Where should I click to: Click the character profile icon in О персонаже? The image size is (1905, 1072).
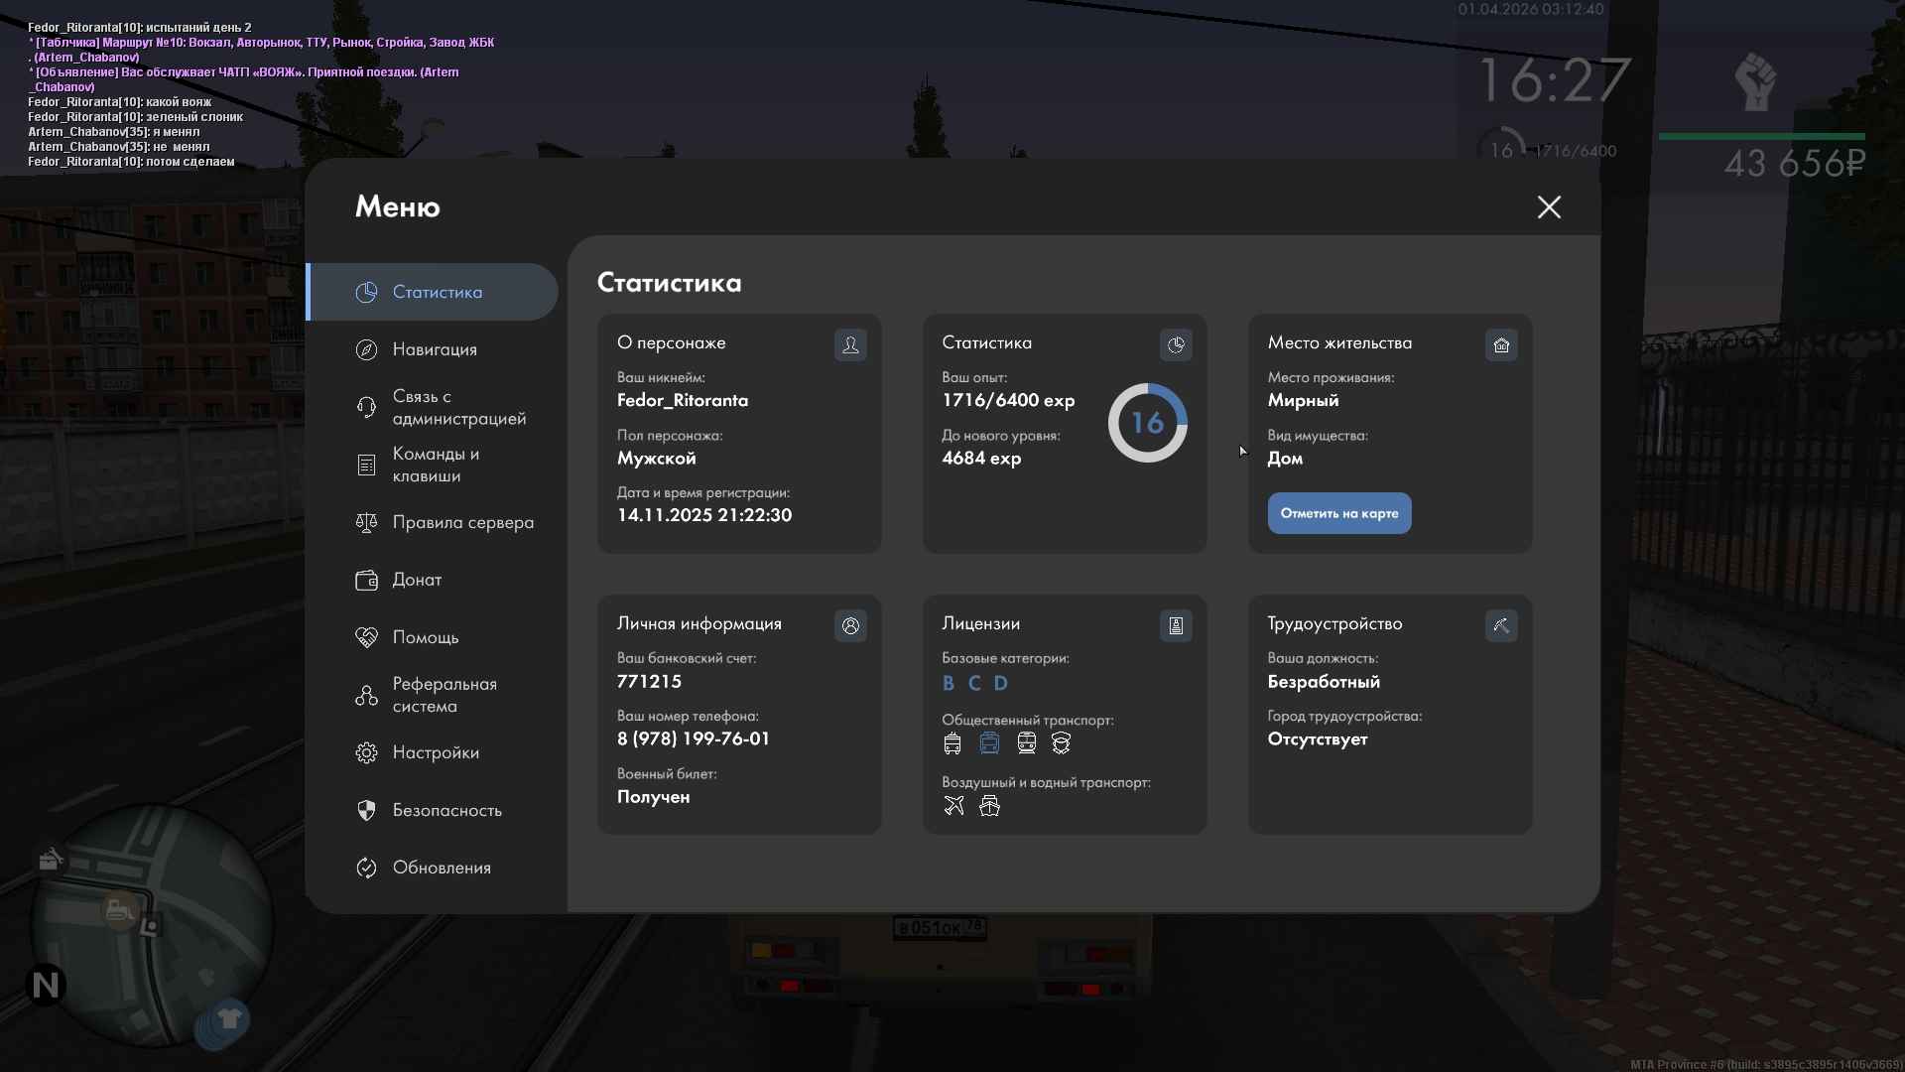click(850, 344)
